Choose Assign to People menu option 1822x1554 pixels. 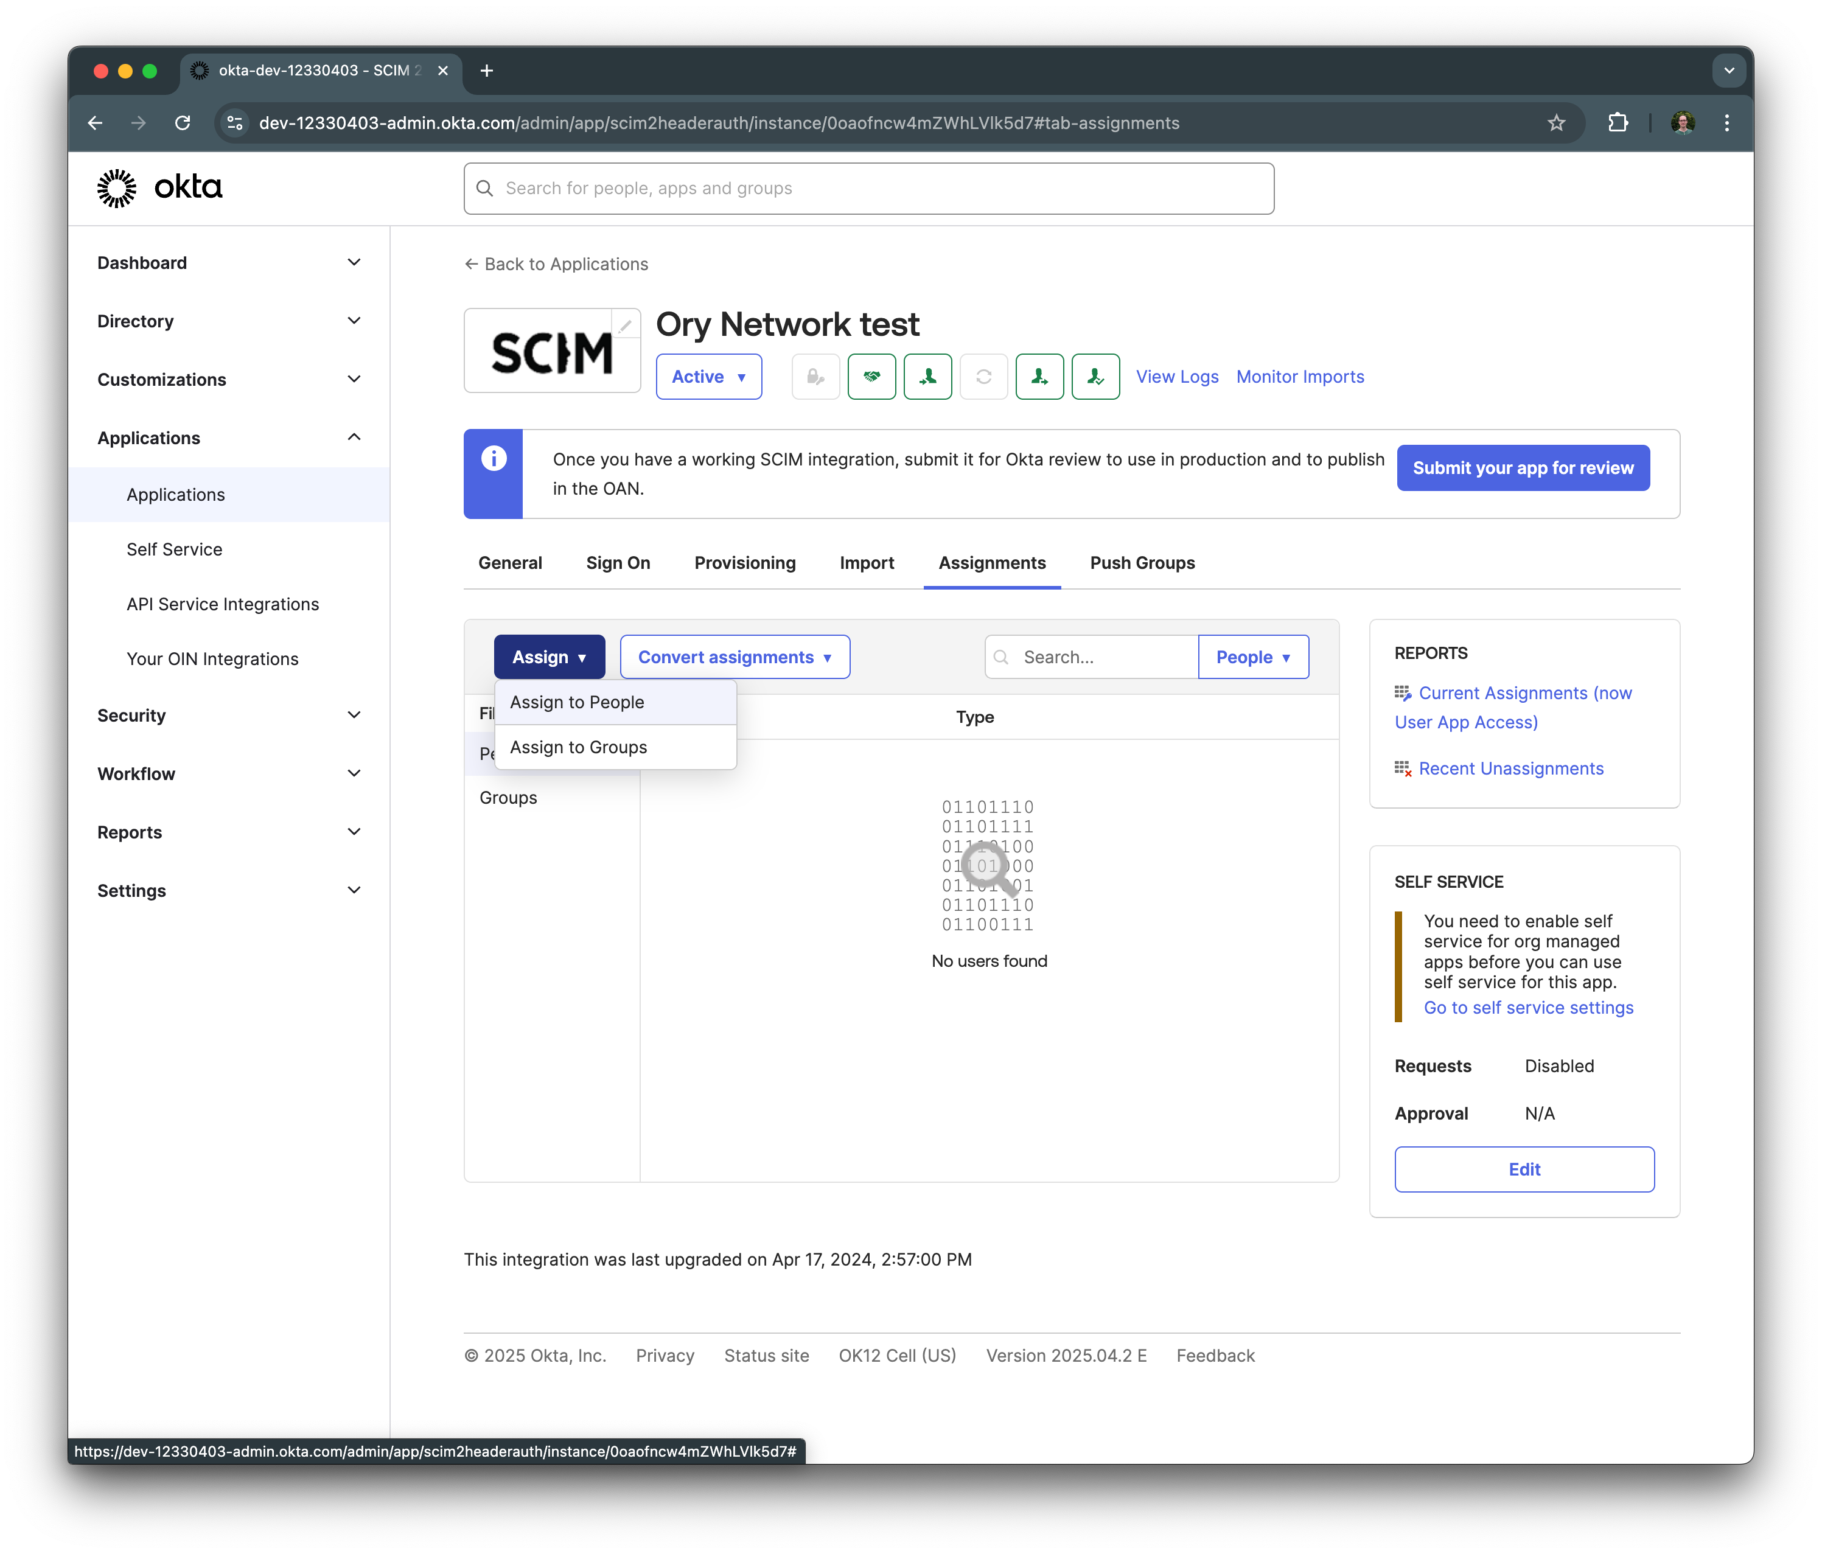tap(577, 702)
